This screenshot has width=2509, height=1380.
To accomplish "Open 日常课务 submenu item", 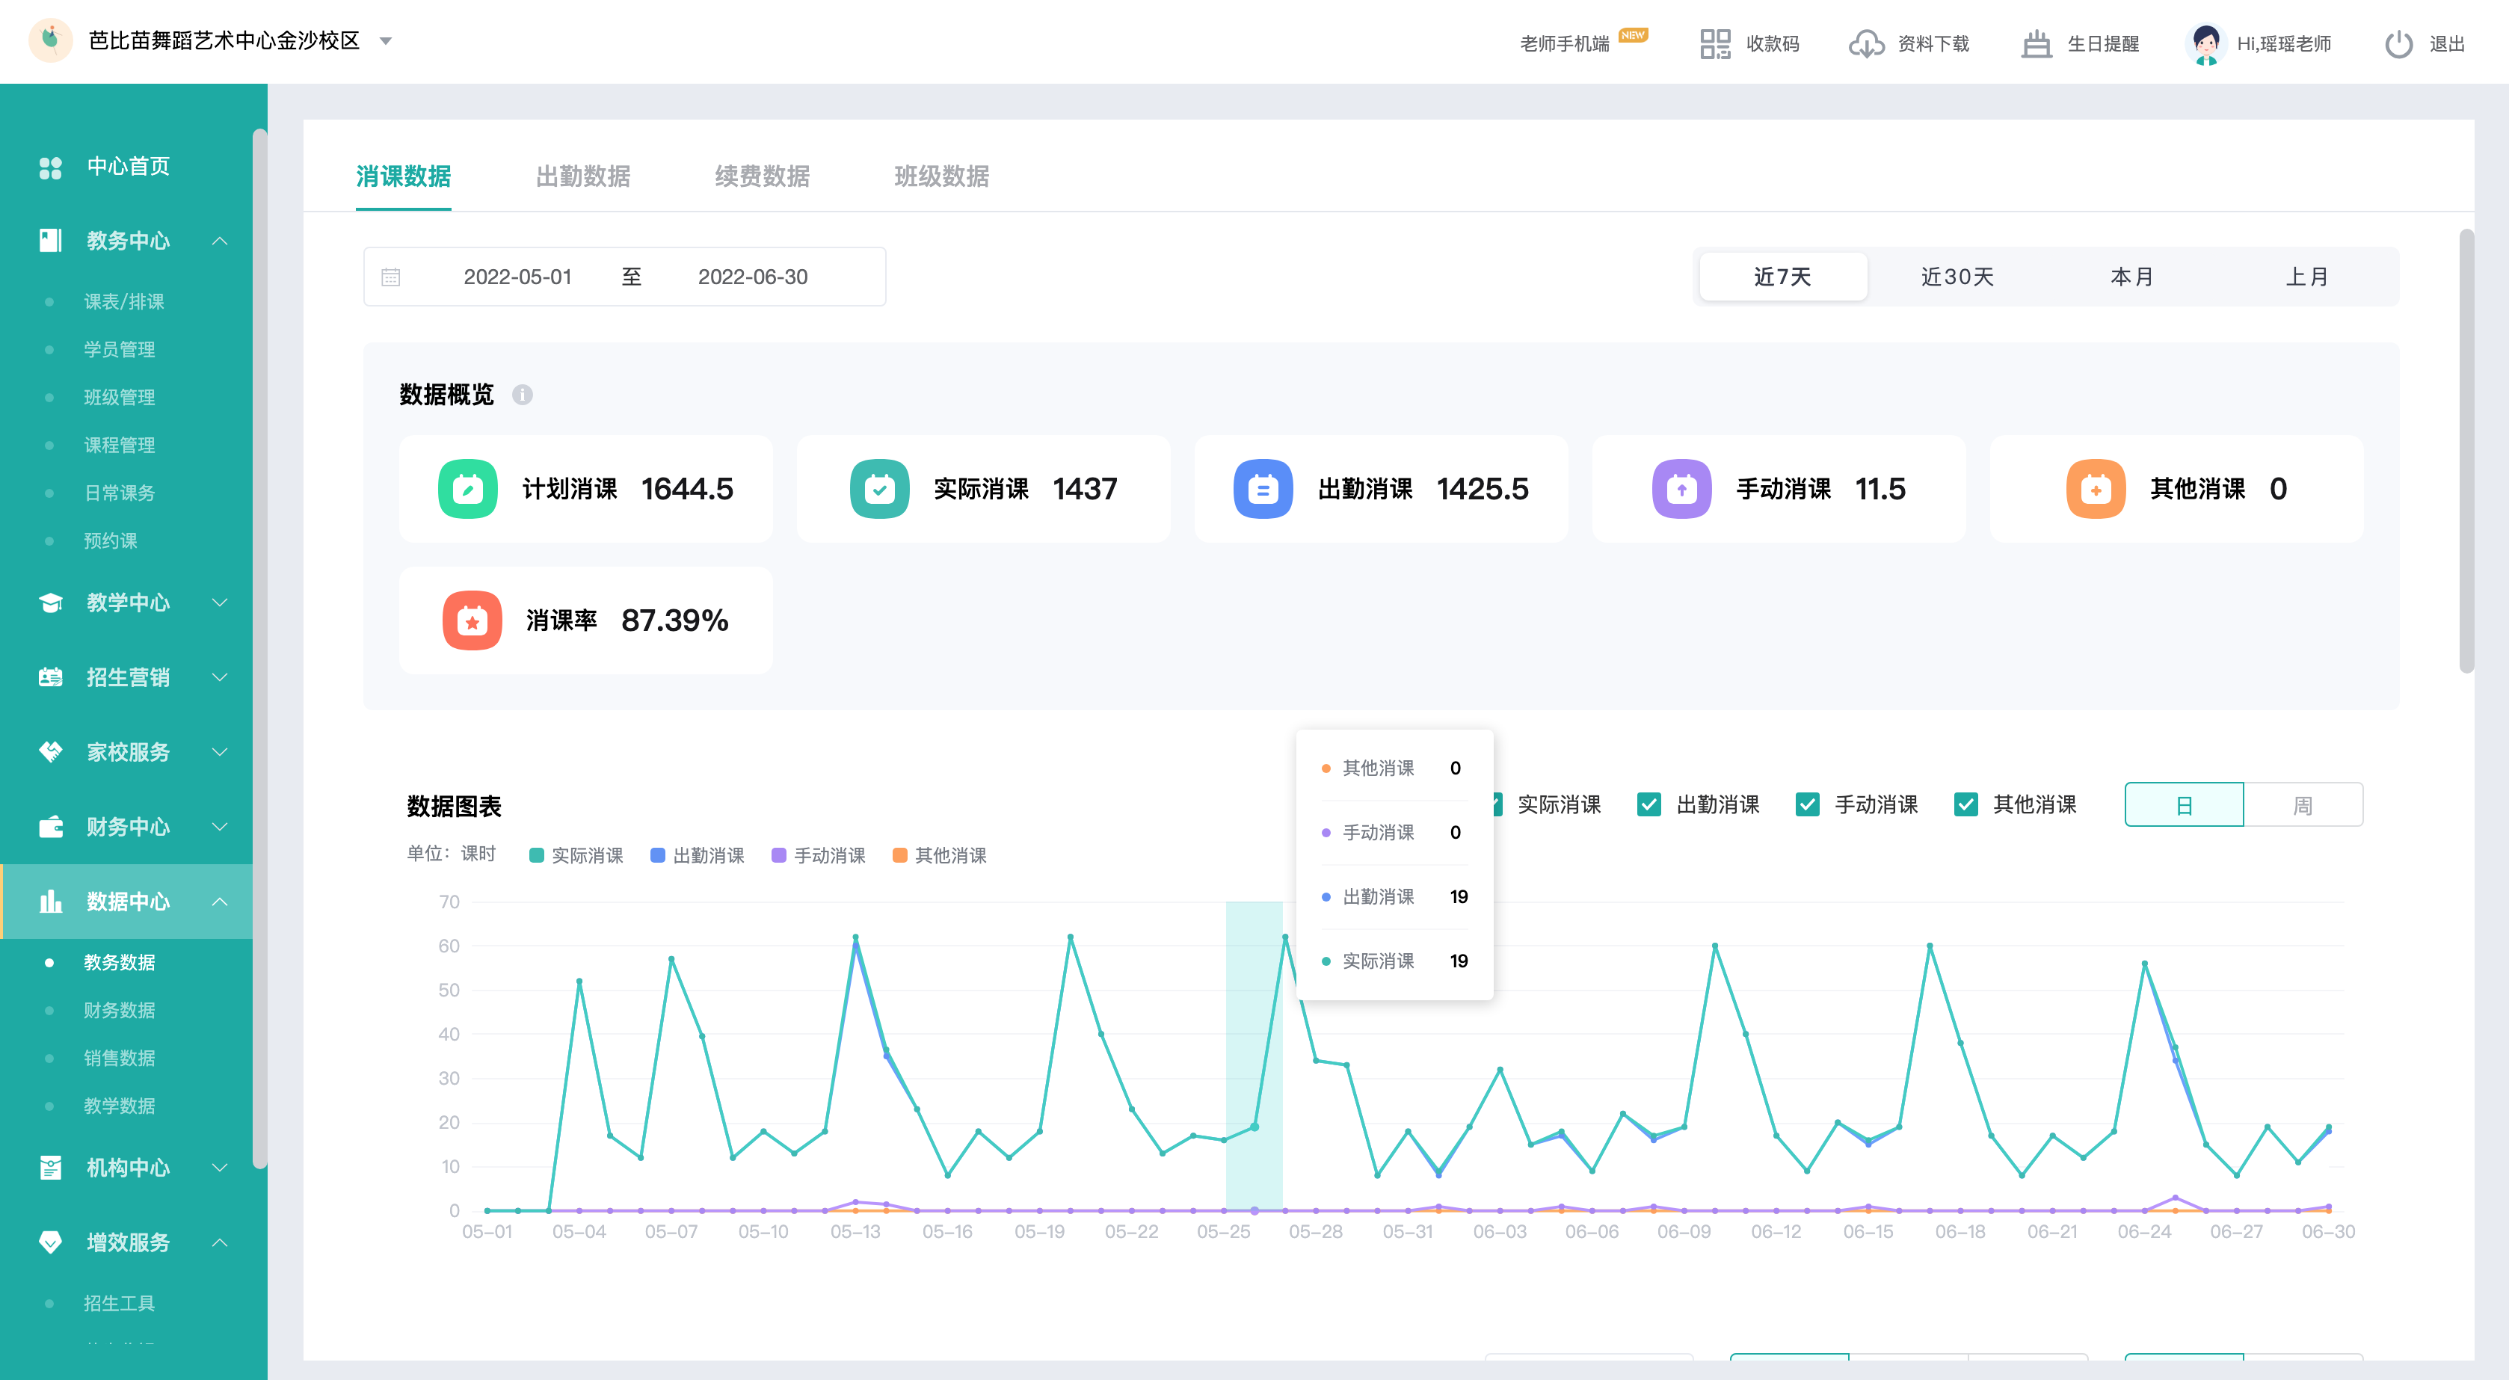I will (x=119, y=493).
